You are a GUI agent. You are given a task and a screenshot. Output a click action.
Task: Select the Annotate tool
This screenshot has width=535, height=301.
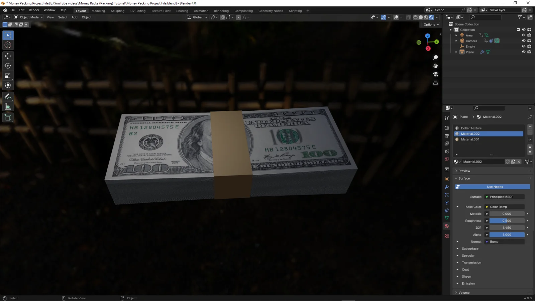point(8,96)
